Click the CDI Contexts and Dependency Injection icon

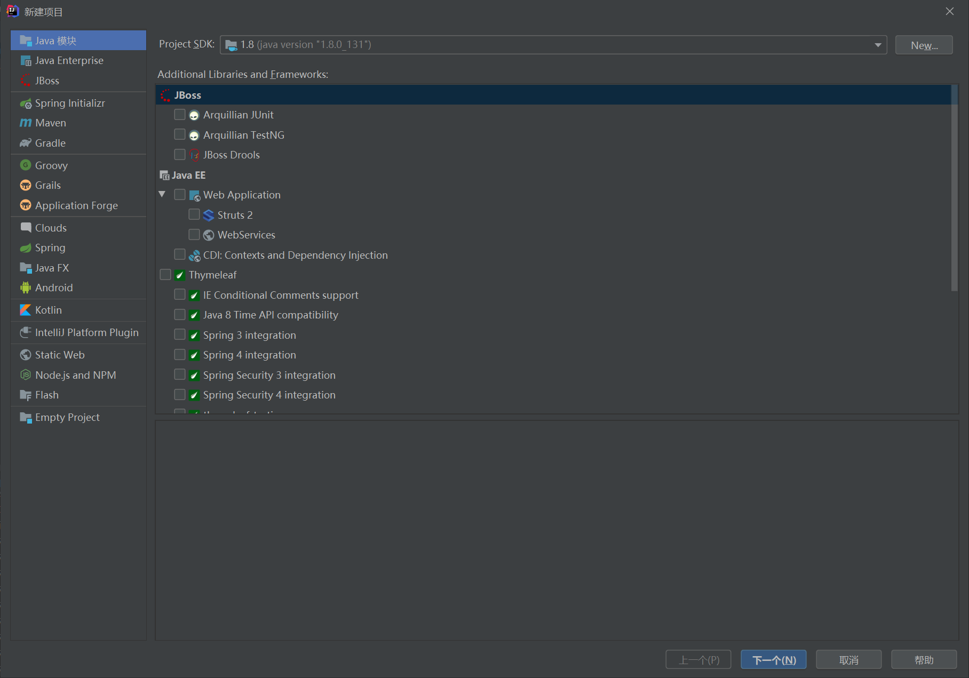coord(194,256)
